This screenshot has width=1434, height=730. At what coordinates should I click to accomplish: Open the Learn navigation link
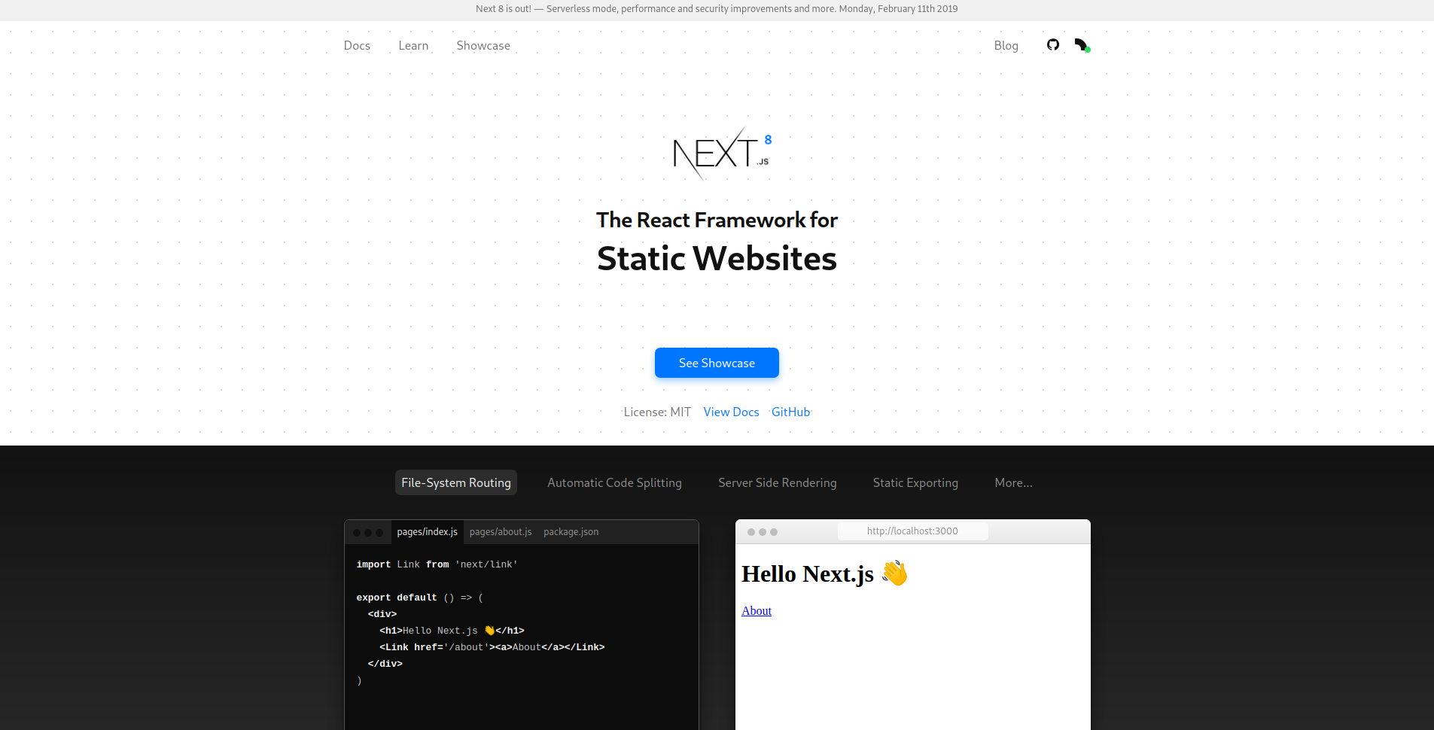coord(413,45)
